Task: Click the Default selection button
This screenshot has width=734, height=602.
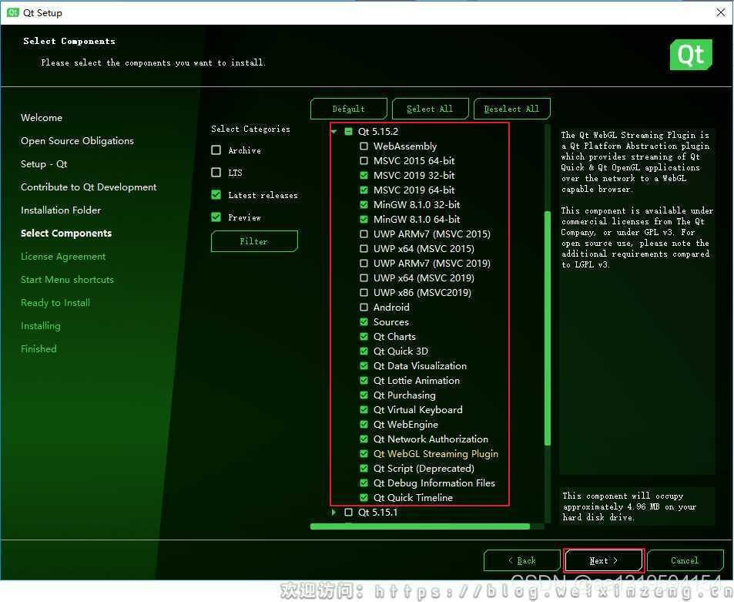Action: (x=349, y=109)
